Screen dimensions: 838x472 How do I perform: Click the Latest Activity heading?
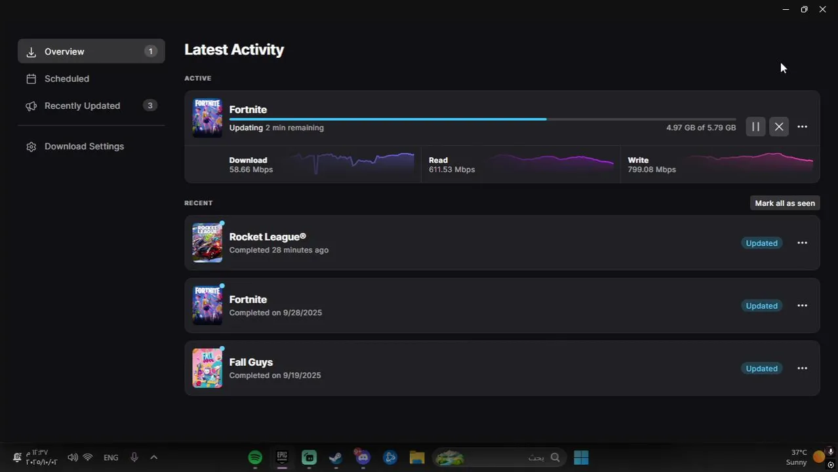click(x=234, y=50)
